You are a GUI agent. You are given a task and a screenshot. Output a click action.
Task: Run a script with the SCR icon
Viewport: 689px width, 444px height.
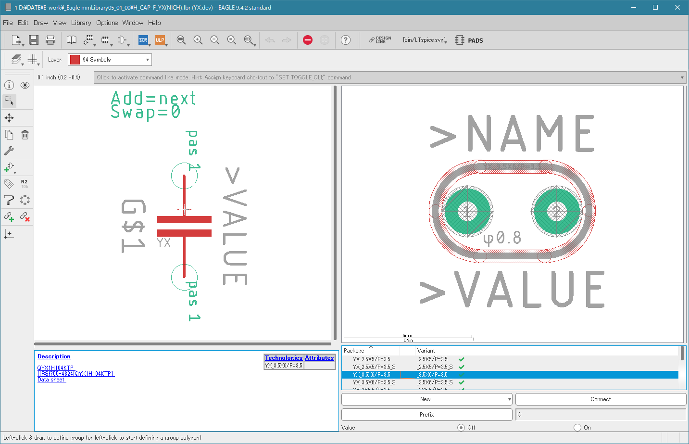(143, 40)
